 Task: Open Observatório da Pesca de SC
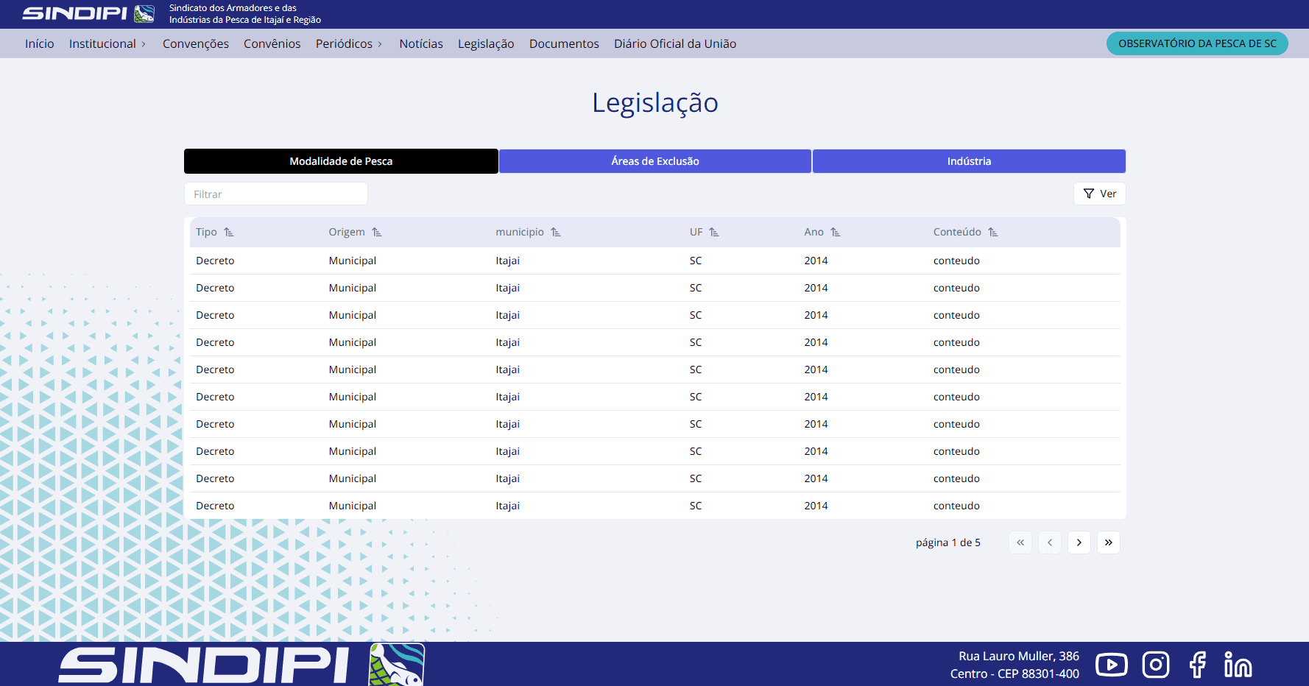tap(1197, 43)
